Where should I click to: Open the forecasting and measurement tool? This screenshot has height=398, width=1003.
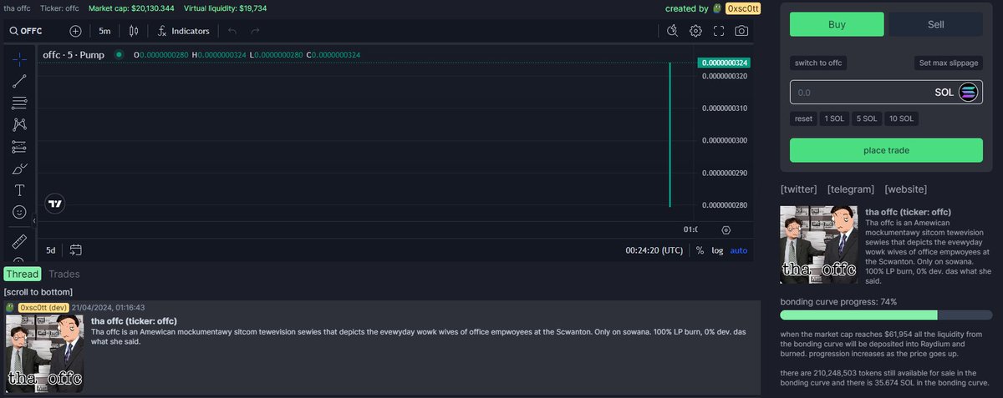[x=19, y=147]
